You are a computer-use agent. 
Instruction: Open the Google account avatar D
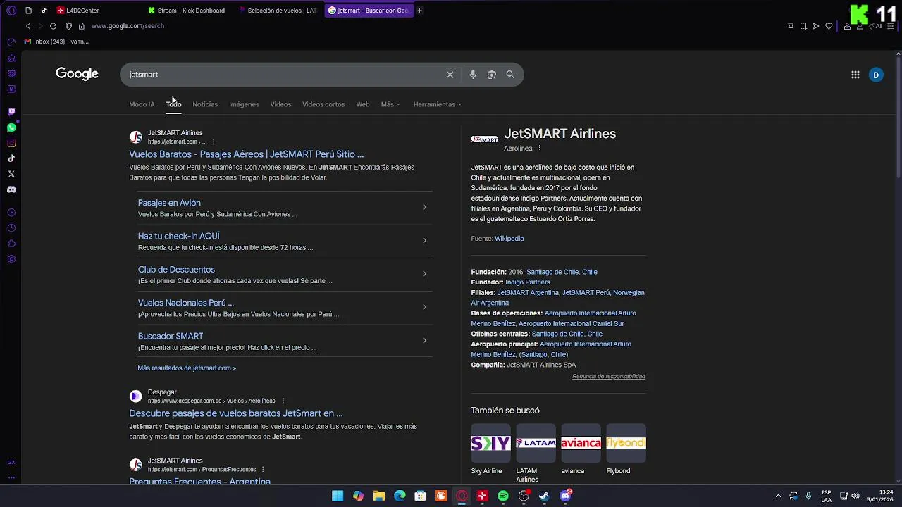tap(876, 75)
